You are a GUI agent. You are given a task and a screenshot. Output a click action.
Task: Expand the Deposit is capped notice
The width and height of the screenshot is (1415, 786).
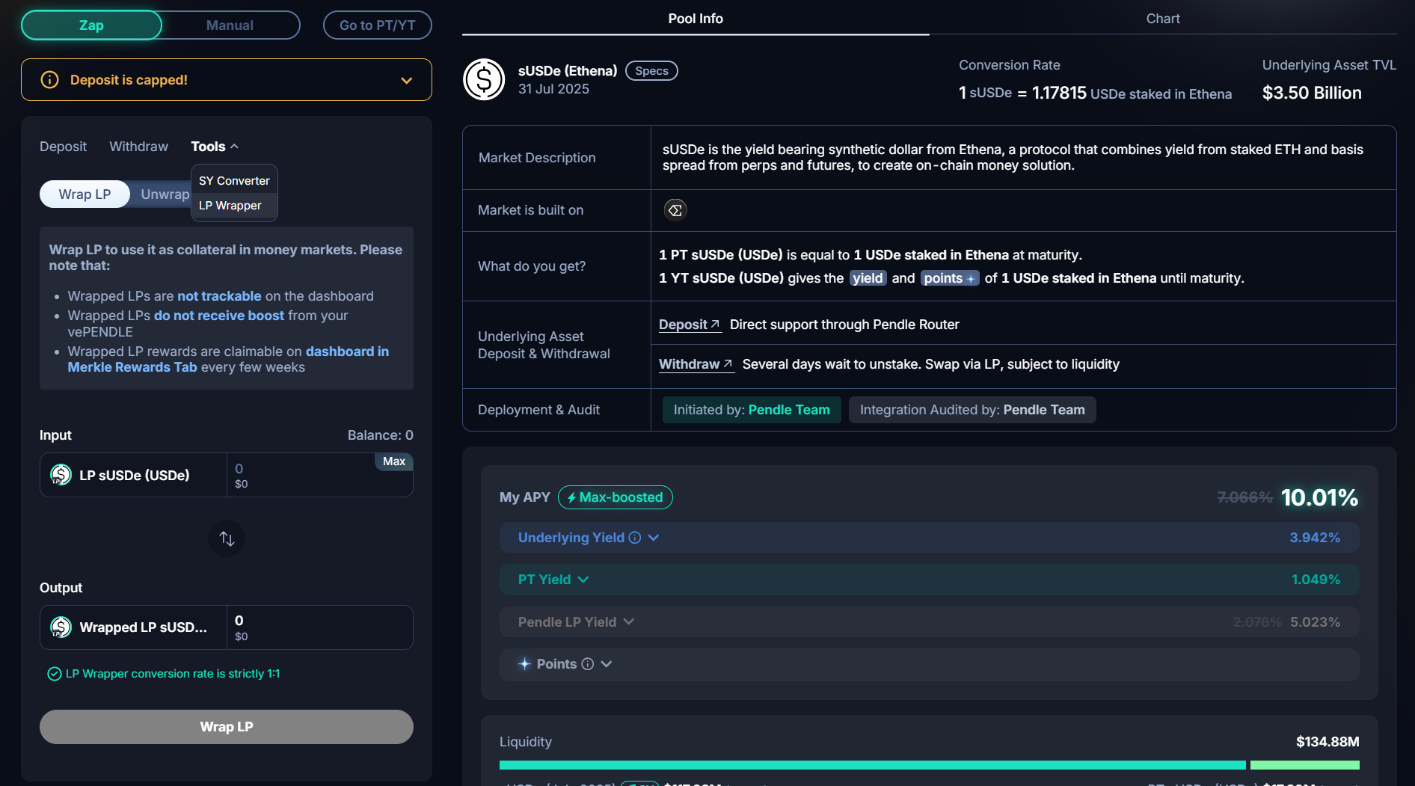pyautogui.click(x=406, y=80)
